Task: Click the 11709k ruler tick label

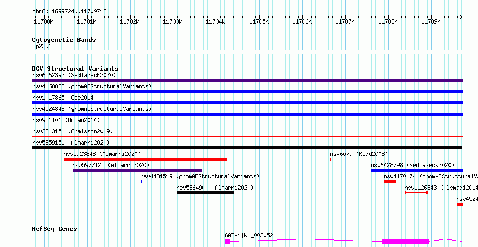Action: tap(431, 21)
